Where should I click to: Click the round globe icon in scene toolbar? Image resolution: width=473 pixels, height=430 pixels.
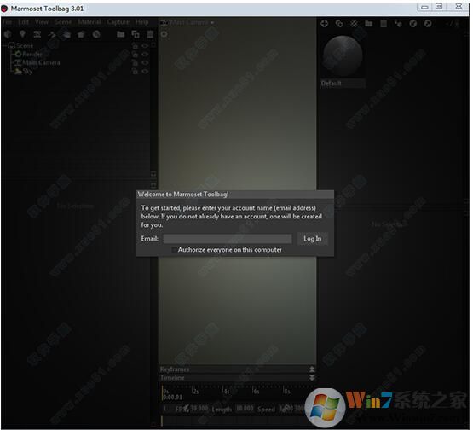click(x=96, y=34)
